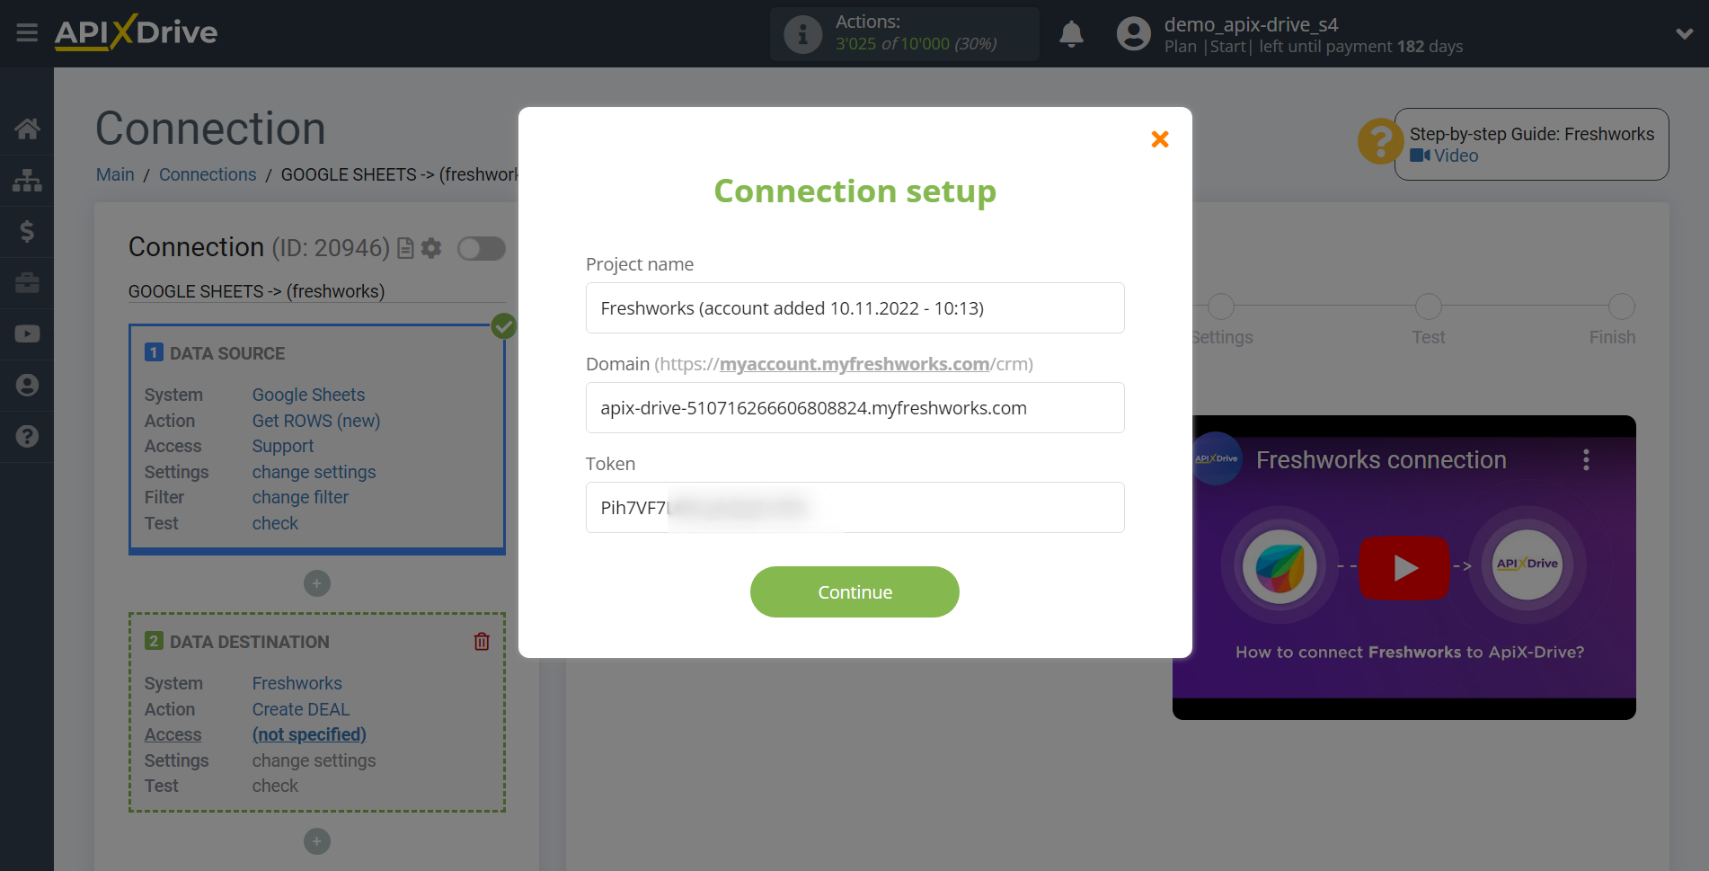
Task: Click the Token input field
Action: (x=854, y=508)
